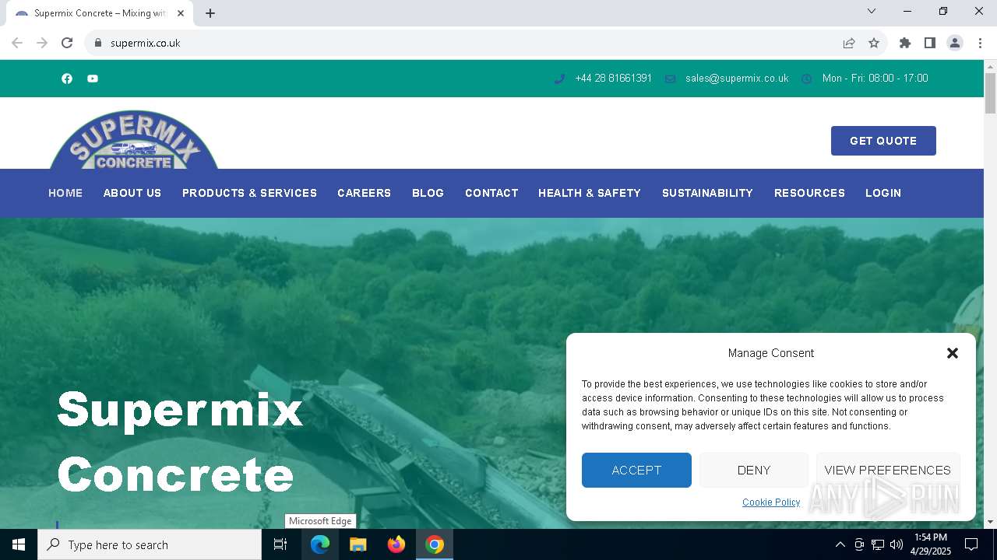Open the network icon in tray
997x560 pixels.
tap(878, 544)
